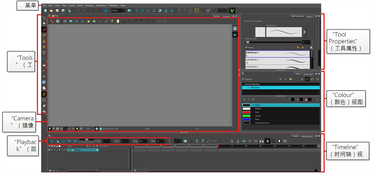
Task: Toggle the Sound Scrubbing button
Action: (x=75, y=141)
